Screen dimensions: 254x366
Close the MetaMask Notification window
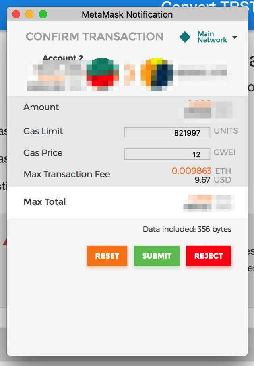[x=16, y=14]
